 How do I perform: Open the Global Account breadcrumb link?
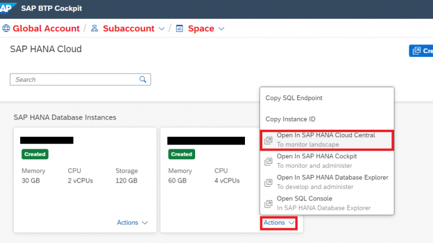click(x=46, y=28)
